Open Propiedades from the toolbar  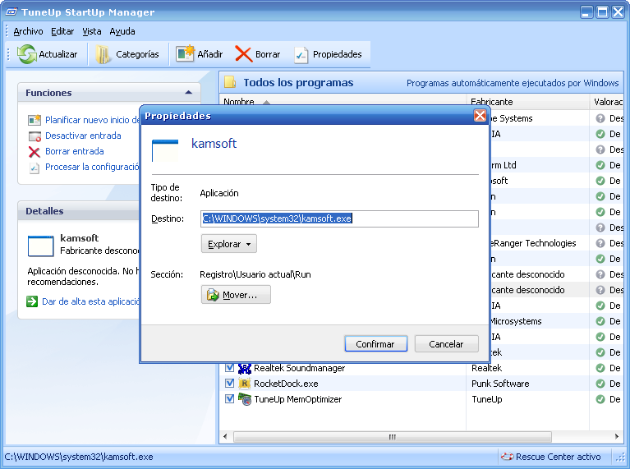[301, 54]
